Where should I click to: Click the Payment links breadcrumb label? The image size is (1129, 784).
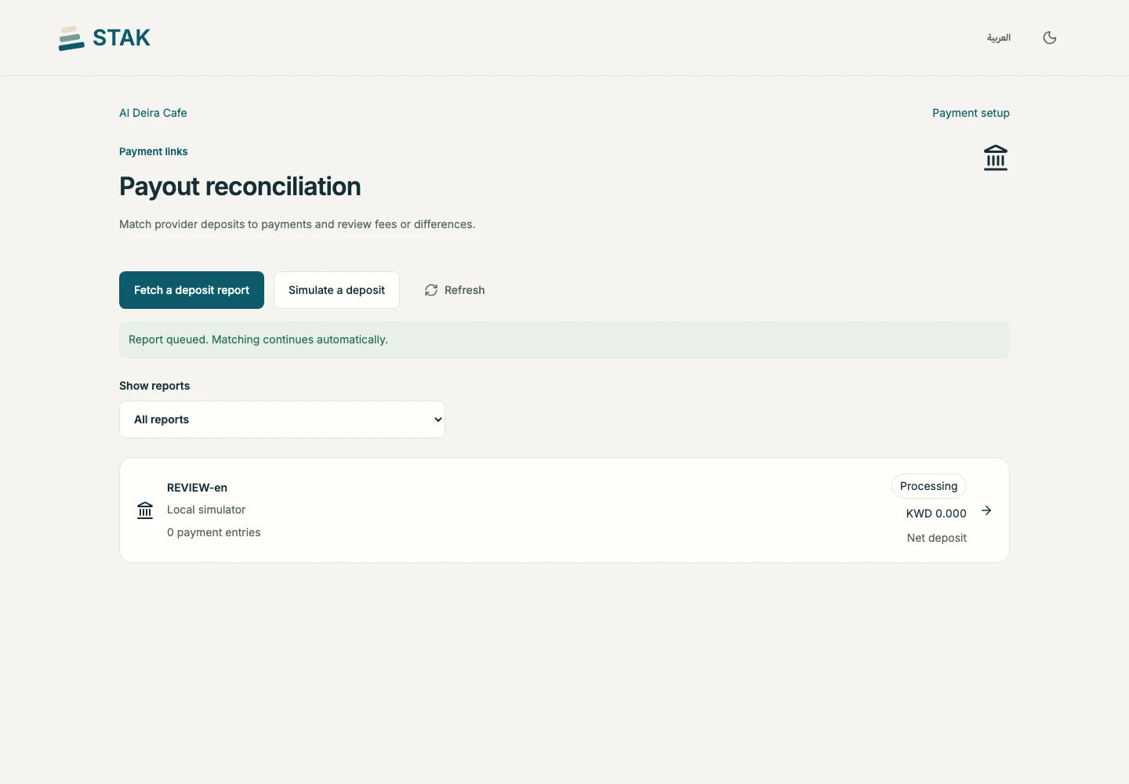[x=154, y=151]
